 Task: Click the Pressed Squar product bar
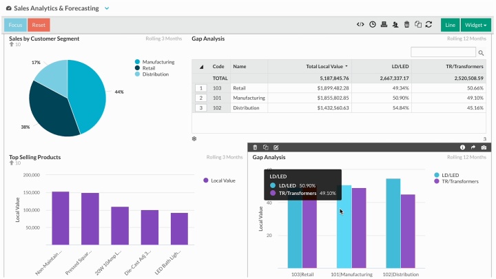coord(90,219)
